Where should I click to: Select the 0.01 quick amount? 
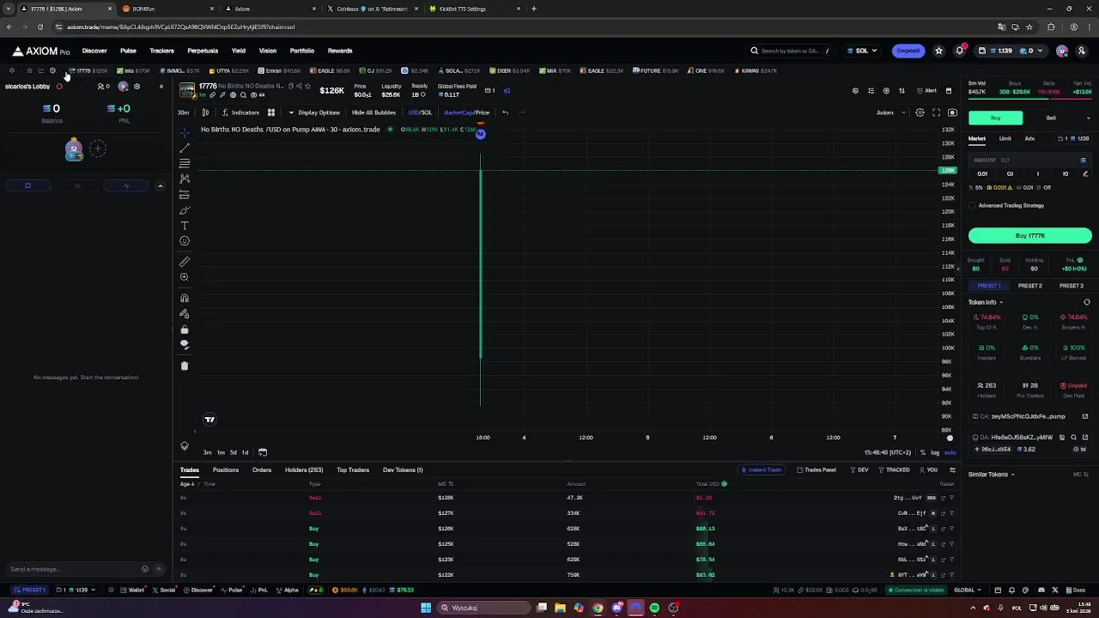pyautogui.click(x=982, y=173)
